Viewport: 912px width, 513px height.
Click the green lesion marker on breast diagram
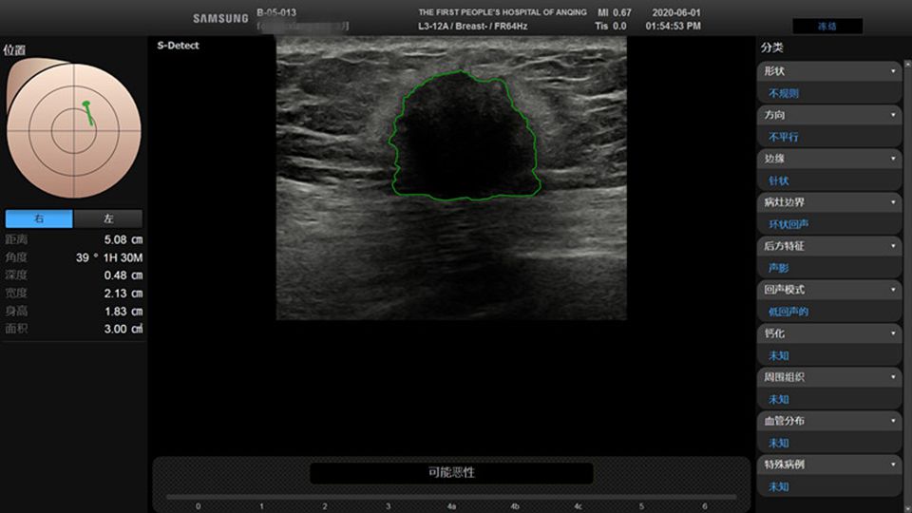pos(88,111)
